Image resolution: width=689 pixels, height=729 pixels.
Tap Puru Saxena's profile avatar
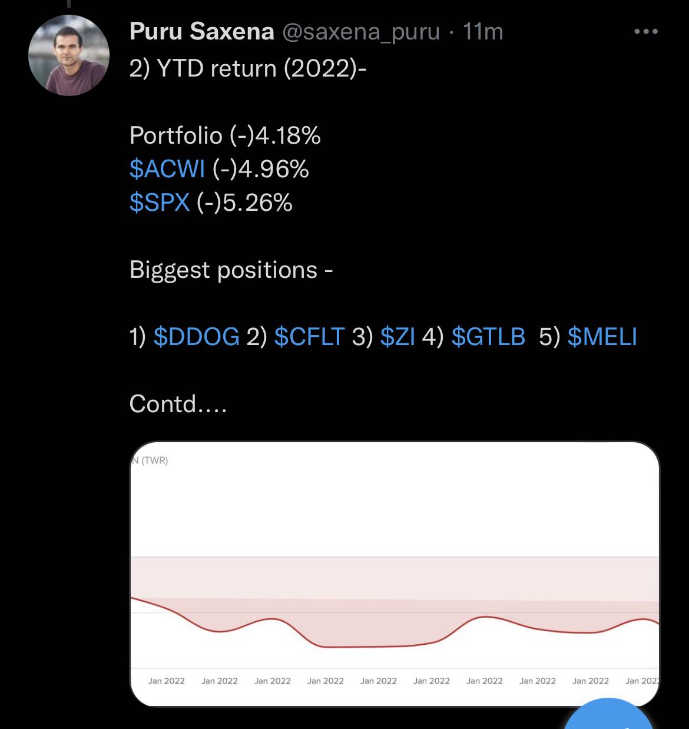tap(69, 55)
